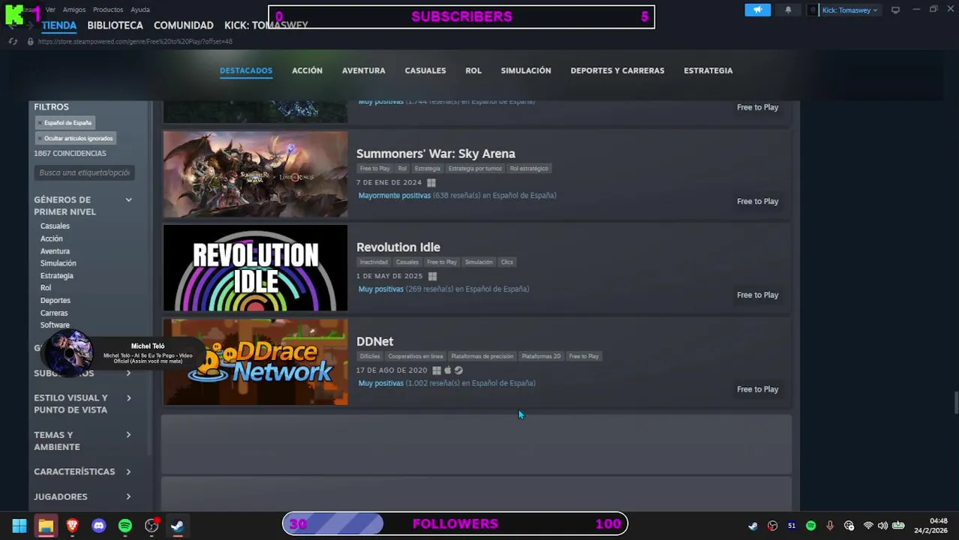Expand the Jugadores filter section
The height and width of the screenshot is (540, 959).
(83, 496)
